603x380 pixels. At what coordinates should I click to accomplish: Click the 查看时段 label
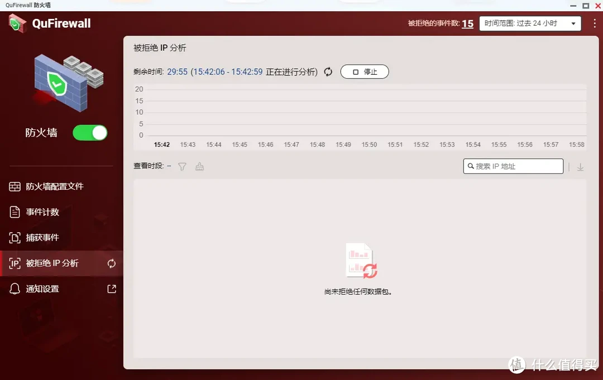[x=149, y=166]
